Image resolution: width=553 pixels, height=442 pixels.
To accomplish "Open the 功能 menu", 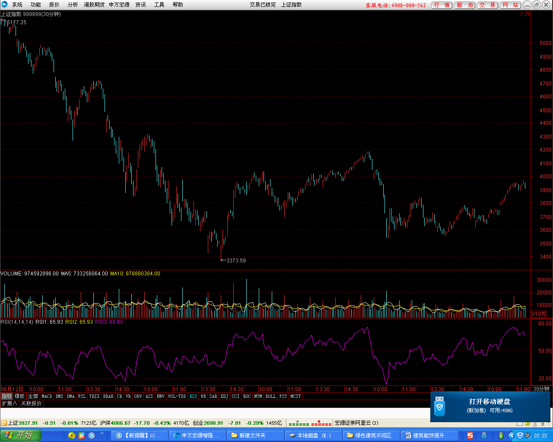I will [x=36, y=5].
